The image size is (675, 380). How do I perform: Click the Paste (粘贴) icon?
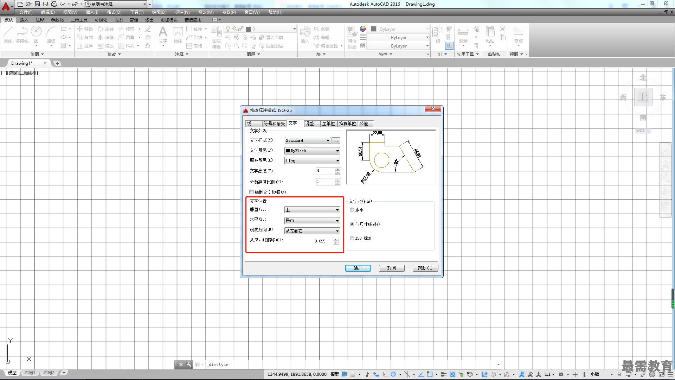pyautogui.click(x=490, y=34)
